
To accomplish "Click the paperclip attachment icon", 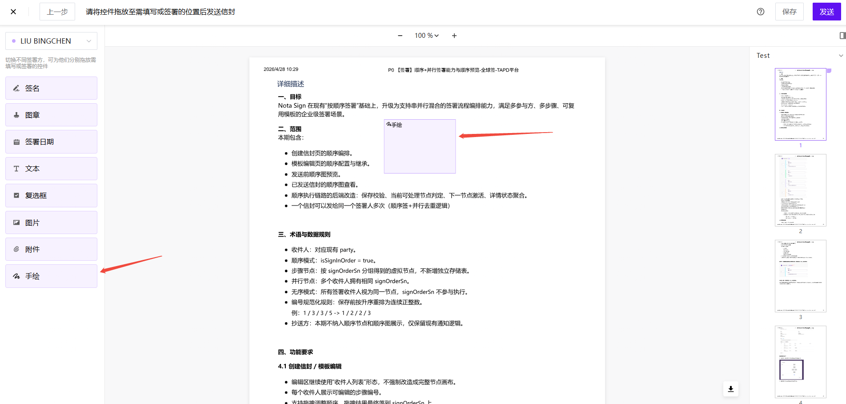I will pos(16,249).
